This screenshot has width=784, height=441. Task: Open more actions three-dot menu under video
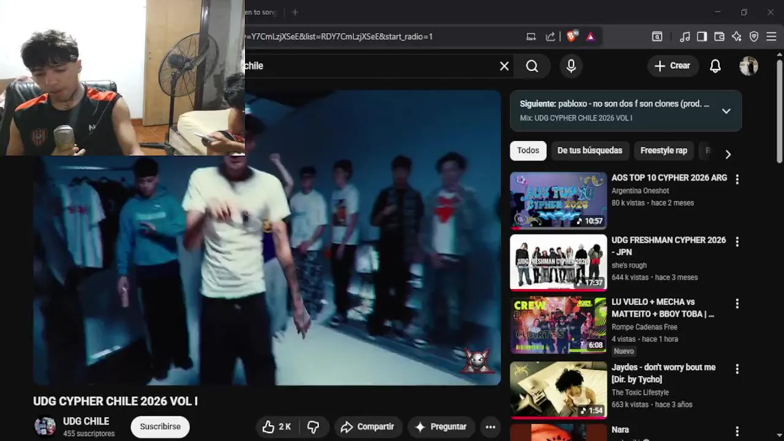point(491,427)
